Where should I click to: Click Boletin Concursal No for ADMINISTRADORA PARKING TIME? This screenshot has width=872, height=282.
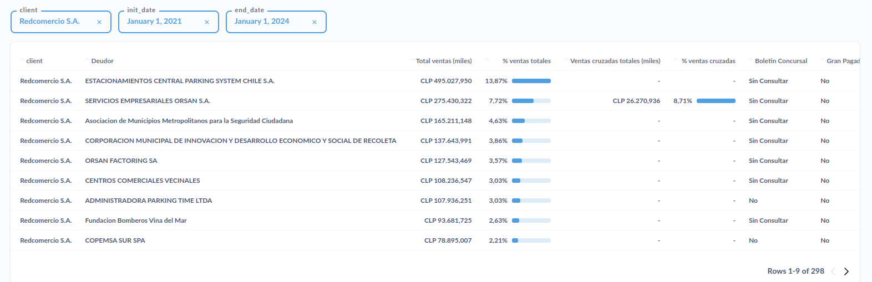tap(753, 201)
